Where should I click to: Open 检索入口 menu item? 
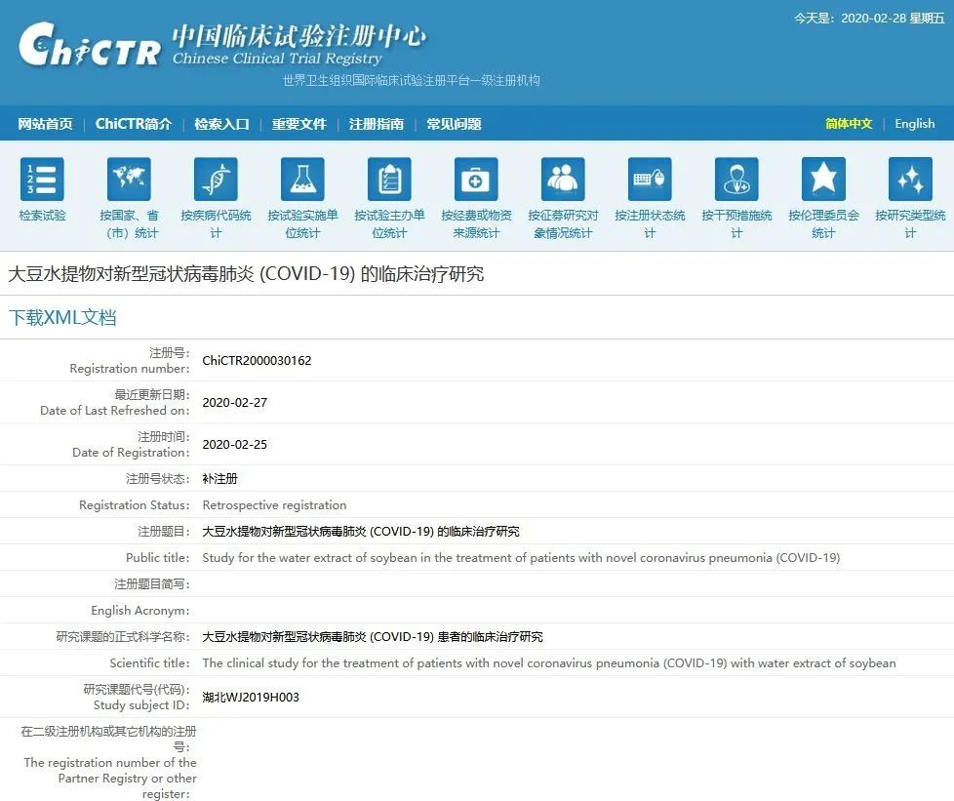pos(222,124)
